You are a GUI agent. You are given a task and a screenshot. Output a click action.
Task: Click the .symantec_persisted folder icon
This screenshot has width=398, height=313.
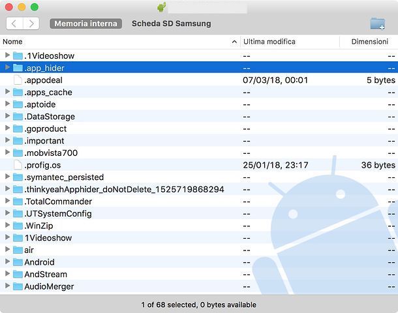click(18, 177)
